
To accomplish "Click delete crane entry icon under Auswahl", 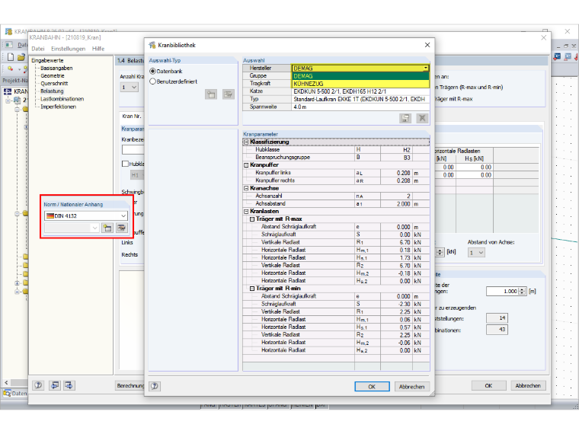I will click(x=422, y=118).
